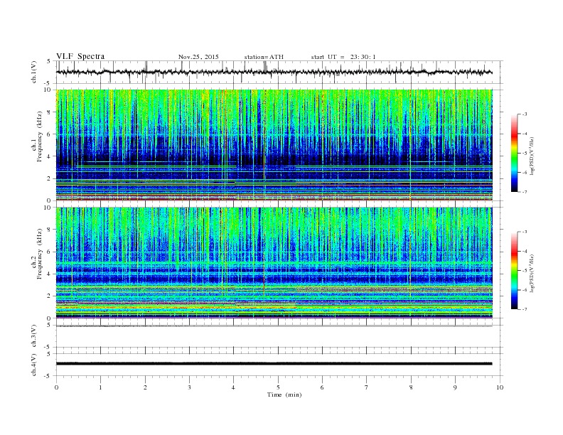Click the 'ch.3(V)' axis label

point(34,336)
